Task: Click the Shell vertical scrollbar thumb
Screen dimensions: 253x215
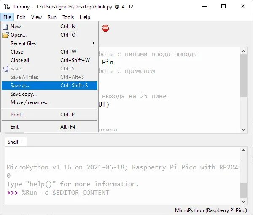Action: 244,190
